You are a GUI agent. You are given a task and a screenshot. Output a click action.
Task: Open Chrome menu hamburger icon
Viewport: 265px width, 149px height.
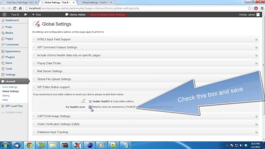[x=262, y=8]
